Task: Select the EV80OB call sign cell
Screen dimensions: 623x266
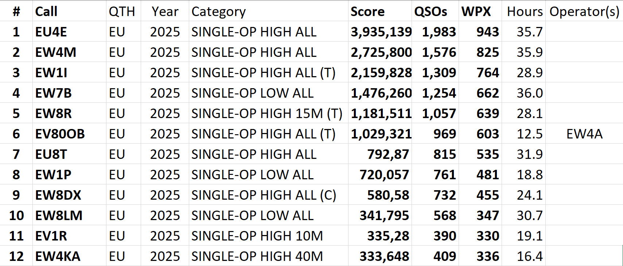Action: 60,134
